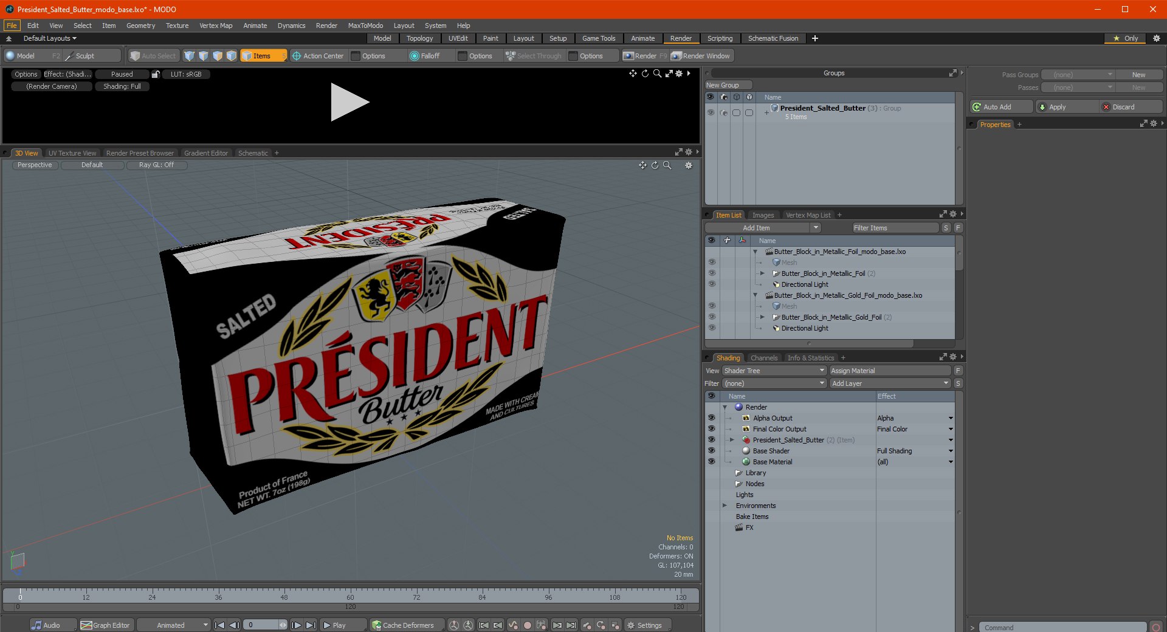
Task: Open Alpha effect dropdown arrow
Action: tap(951, 418)
